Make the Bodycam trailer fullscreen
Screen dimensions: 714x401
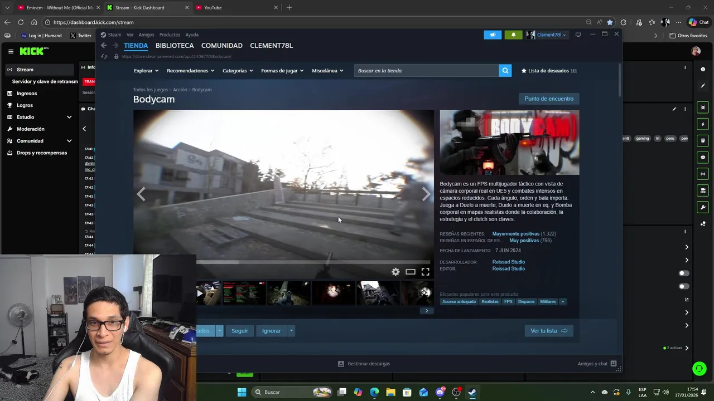tap(426, 272)
